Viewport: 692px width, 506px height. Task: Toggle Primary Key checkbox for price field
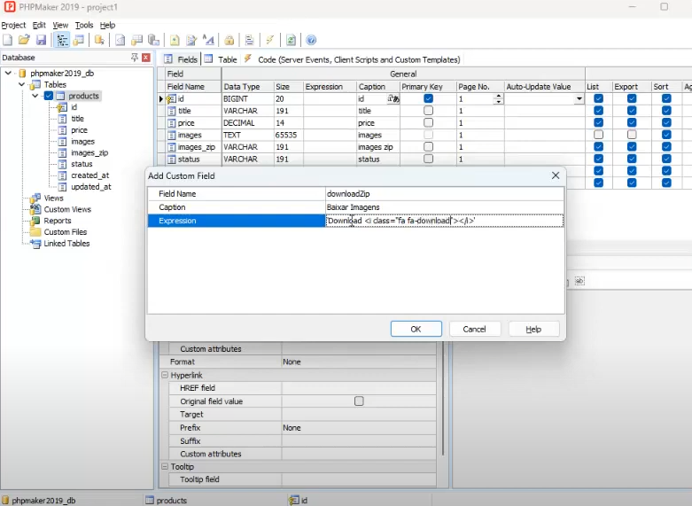click(428, 122)
